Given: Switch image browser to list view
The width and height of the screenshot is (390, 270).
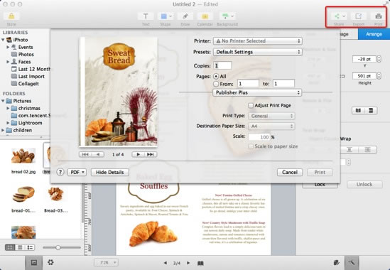Looking at the screenshot, I should pos(20,247).
